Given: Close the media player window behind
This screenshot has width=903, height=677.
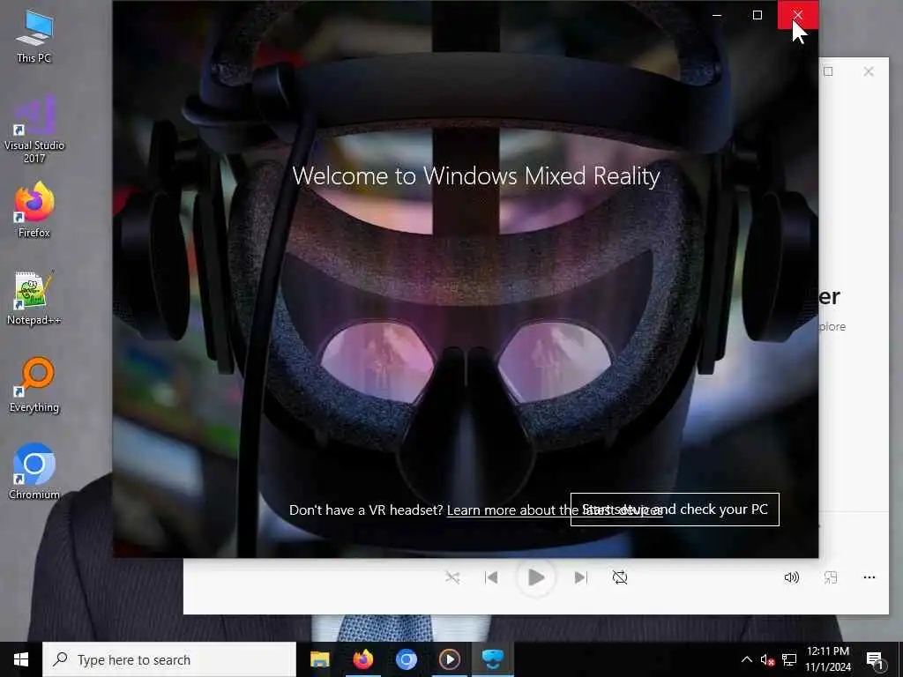Looking at the screenshot, I should click(869, 71).
